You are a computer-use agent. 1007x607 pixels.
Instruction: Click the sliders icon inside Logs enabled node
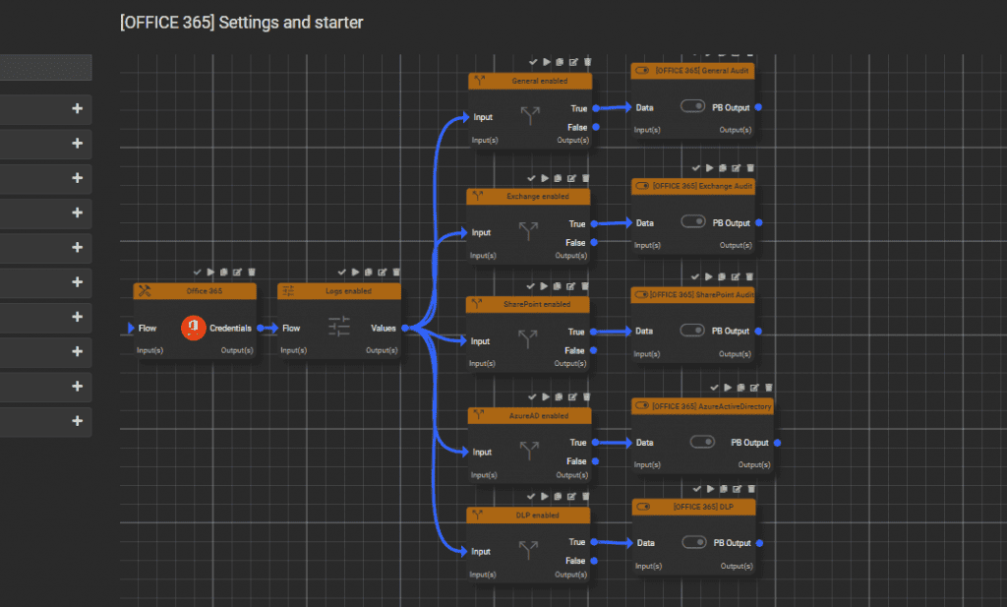click(339, 327)
